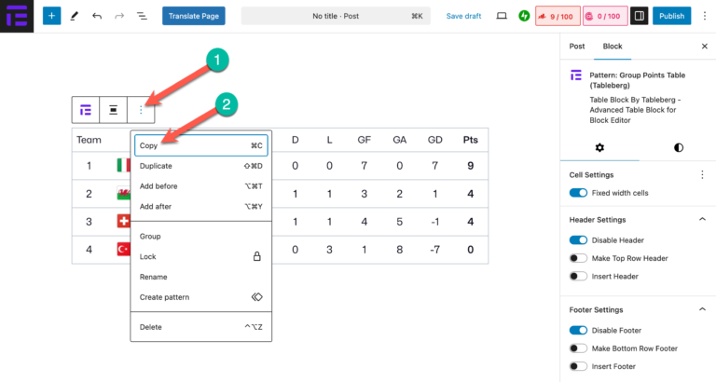This screenshot has height=382, width=716.
Task: Open Cell Settings three-dot options
Action: [702, 174]
